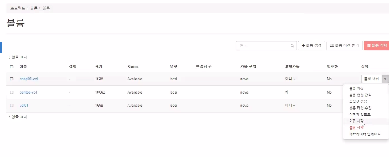Screen dimensions: 389x157
Task: Click the red 볼륨 삭제 toolbar button
Action: (377, 46)
